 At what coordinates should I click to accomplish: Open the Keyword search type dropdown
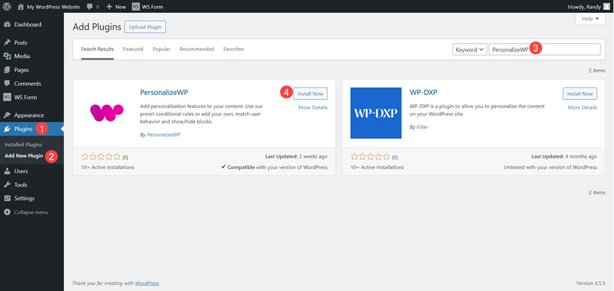[x=470, y=50]
